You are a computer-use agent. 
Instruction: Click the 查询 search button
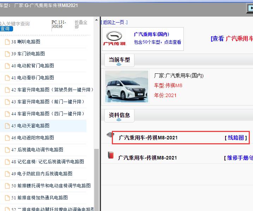point(6,29)
